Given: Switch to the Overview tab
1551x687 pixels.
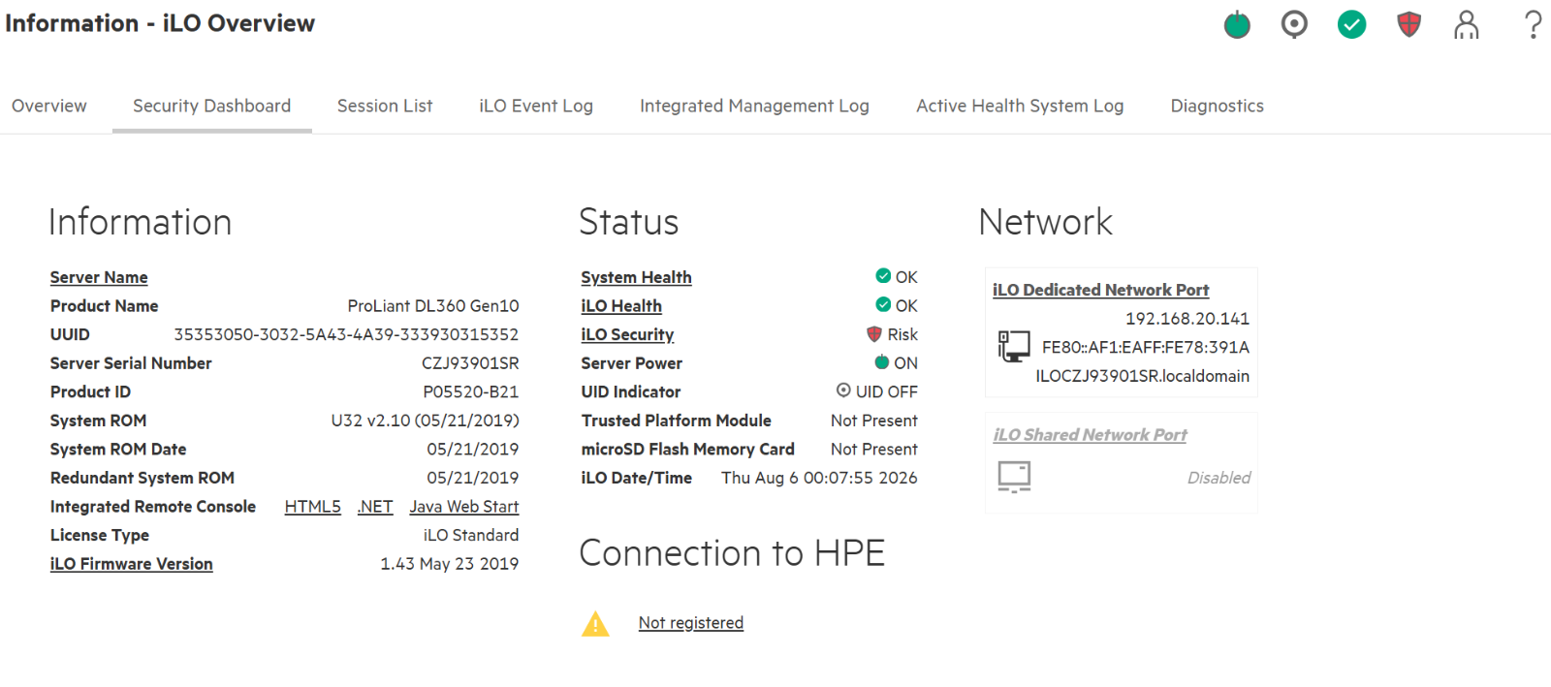Looking at the screenshot, I should tap(49, 106).
